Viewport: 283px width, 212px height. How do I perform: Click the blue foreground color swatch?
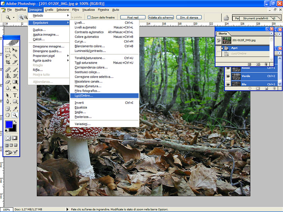(x=9, y=124)
